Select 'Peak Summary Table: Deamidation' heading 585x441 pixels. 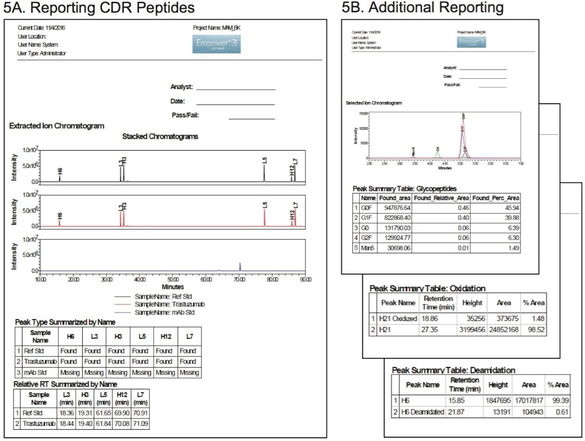pyautogui.click(x=454, y=370)
